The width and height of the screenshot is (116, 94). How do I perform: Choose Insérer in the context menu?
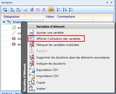tap(71, 89)
